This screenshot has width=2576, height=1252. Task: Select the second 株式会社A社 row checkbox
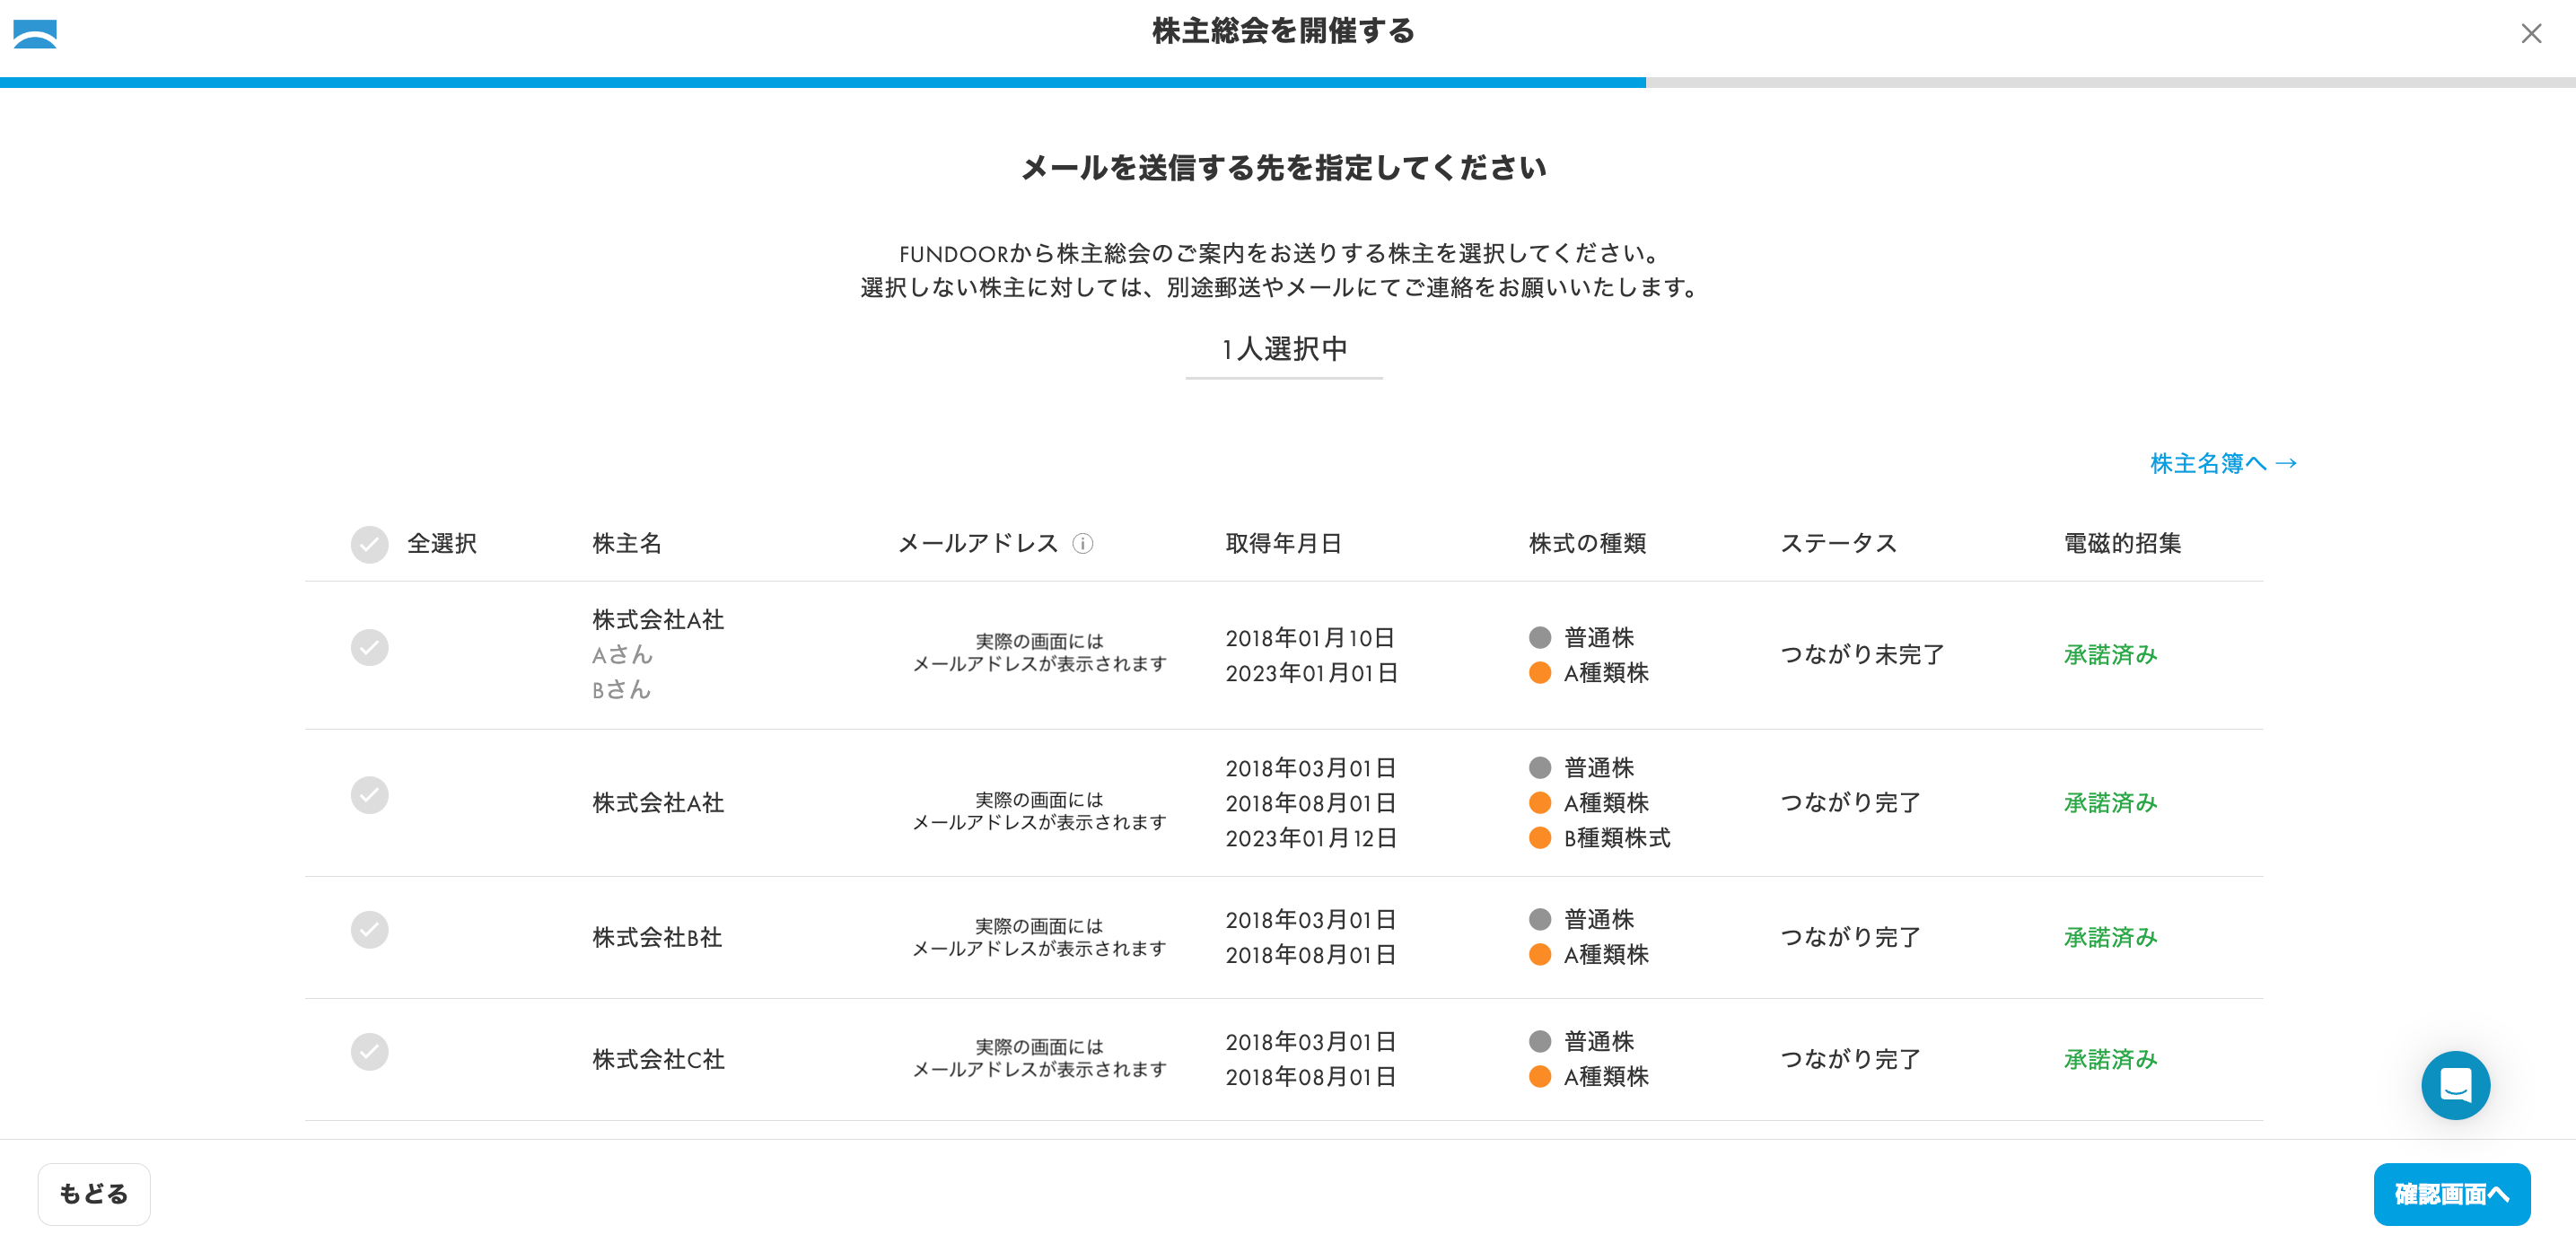(369, 795)
